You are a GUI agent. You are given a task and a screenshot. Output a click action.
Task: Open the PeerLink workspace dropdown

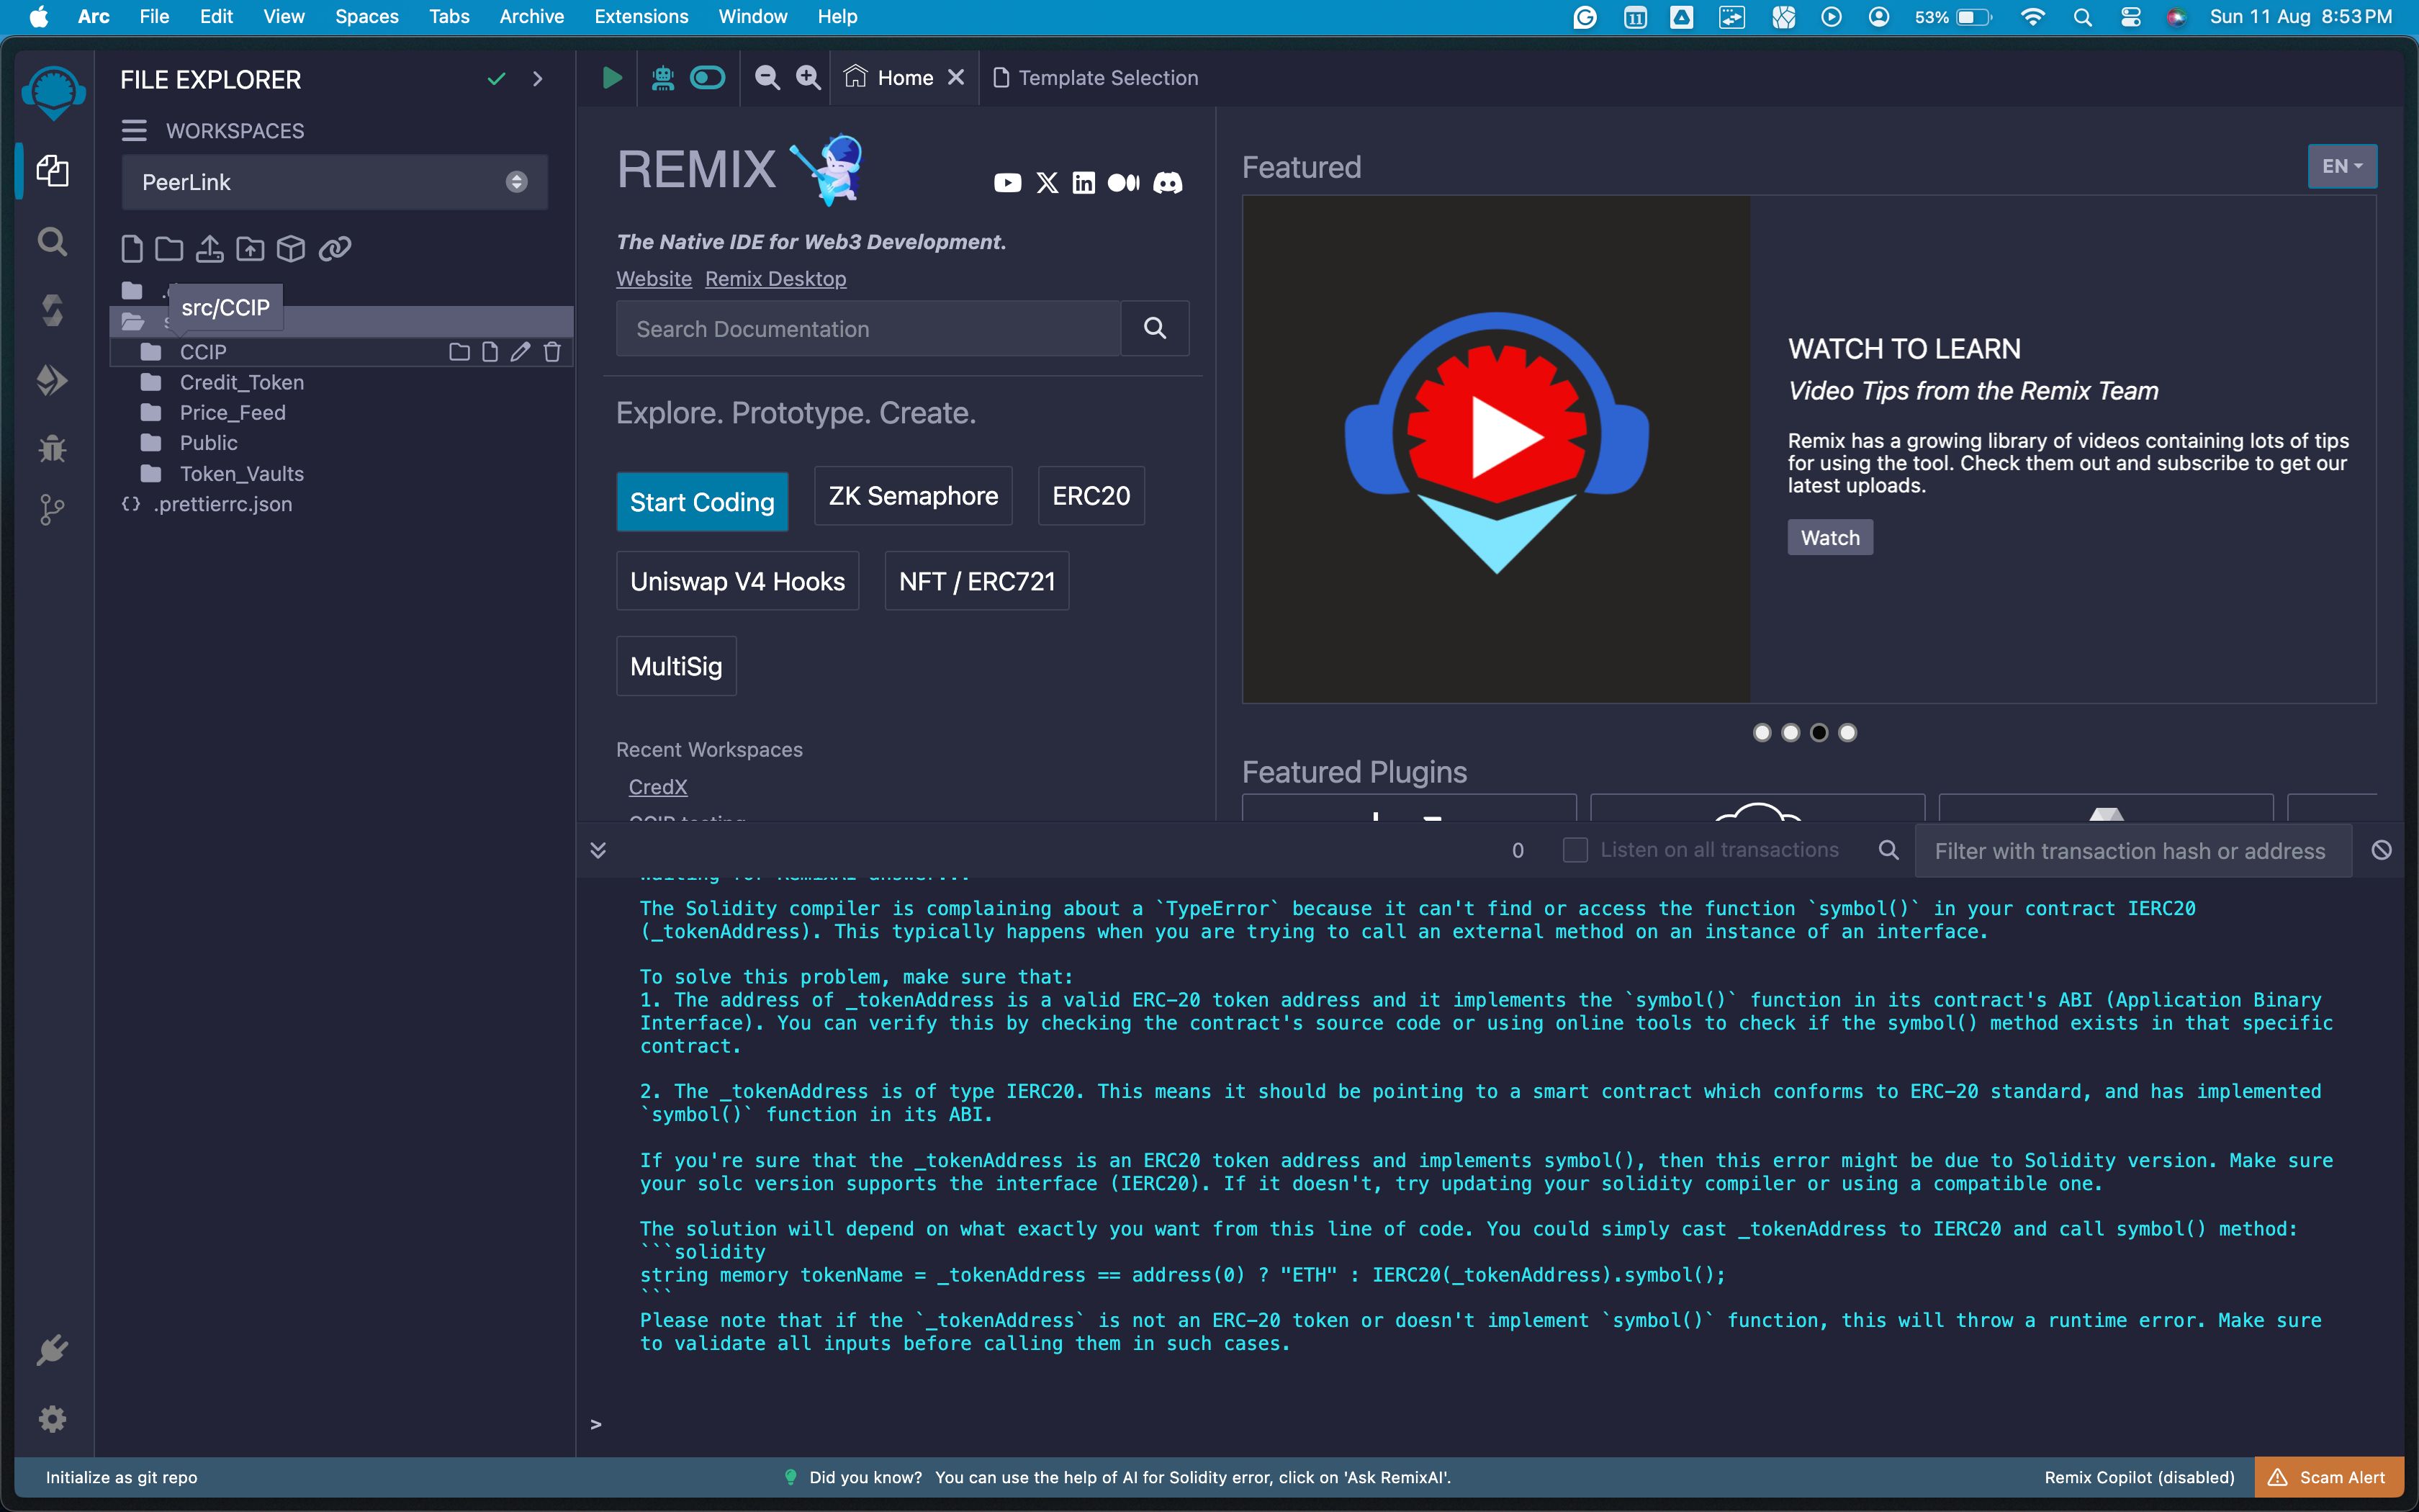pos(335,182)
